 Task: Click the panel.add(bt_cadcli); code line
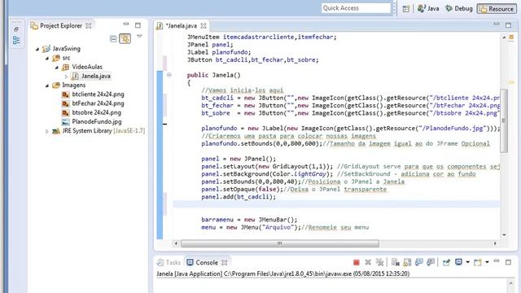pyautogui.click(x=239, y=197)
